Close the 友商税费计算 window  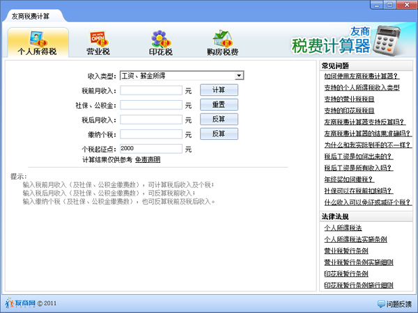[x=407, y=5]
